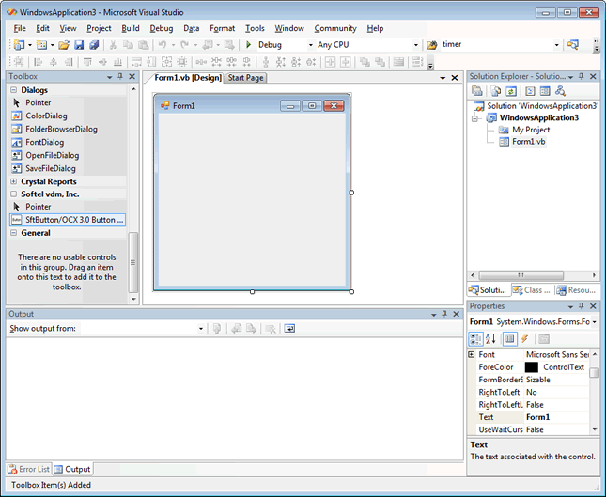Open the Debug configuration dropdown
This screenshot has width=606, height=497.
pos(310,44)
